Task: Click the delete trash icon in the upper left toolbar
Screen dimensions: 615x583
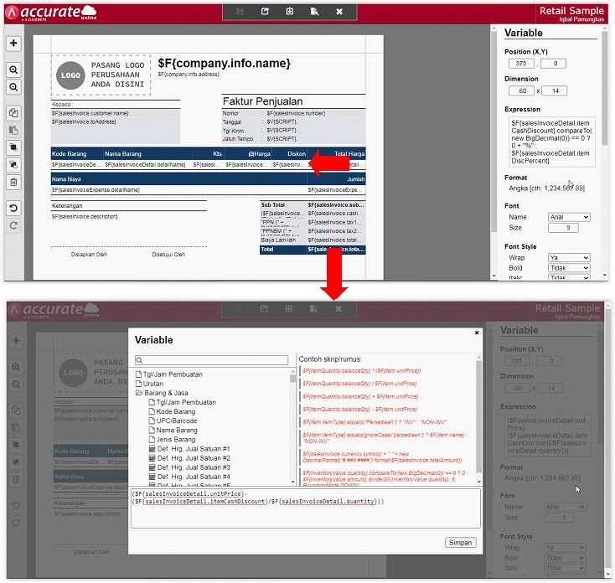Action: point(13,182)
